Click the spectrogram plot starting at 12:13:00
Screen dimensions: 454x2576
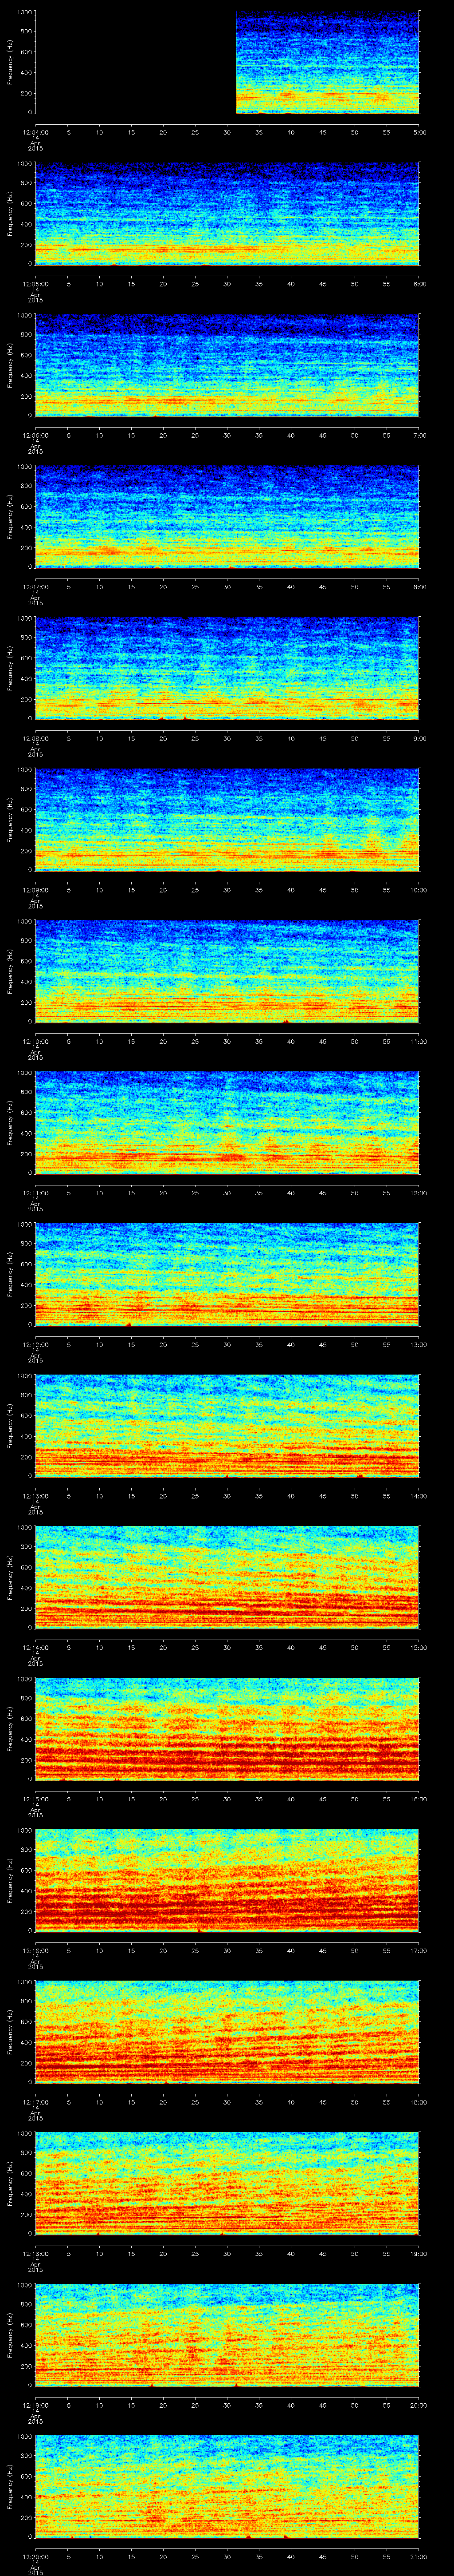(x=227, y=1425)
